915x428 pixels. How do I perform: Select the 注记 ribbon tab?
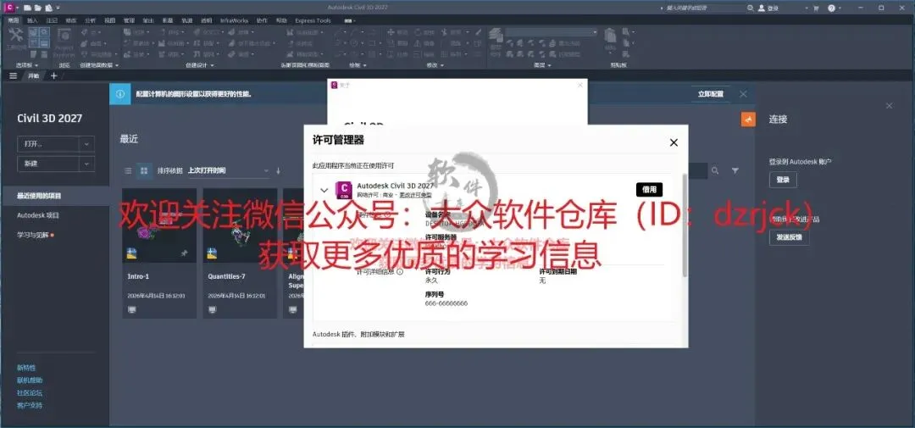pyautogui.click(x=52, y=20)
